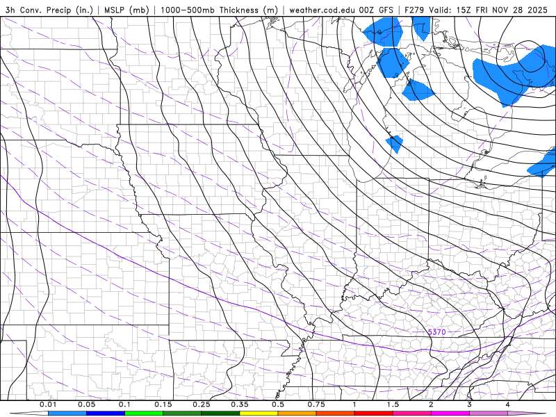Click the legend value 3
Viewport: 556px width, 417px height.
click(470, 404)
